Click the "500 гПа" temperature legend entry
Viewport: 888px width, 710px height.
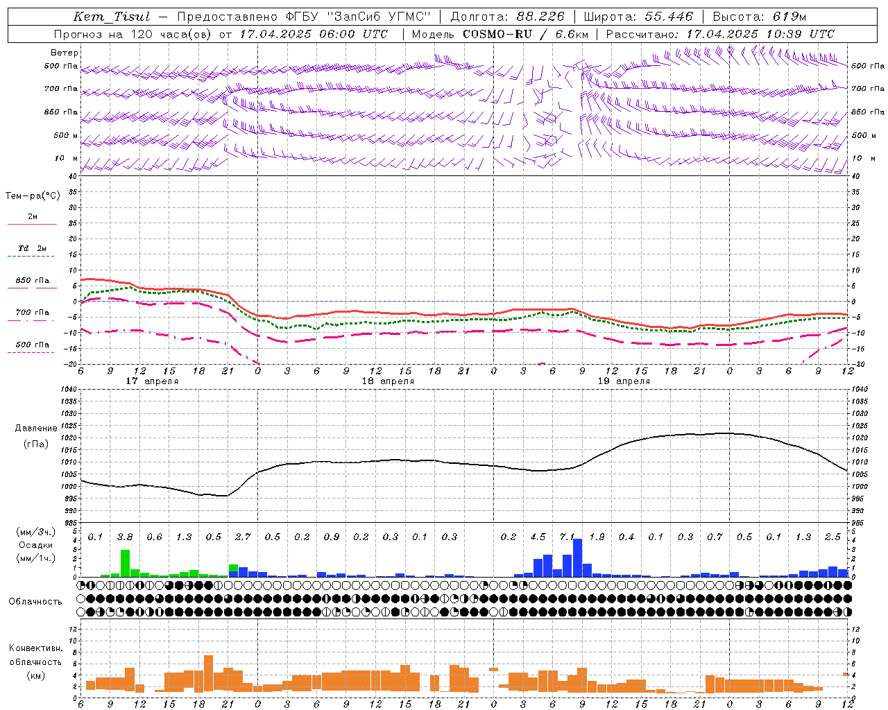[33, 345]
